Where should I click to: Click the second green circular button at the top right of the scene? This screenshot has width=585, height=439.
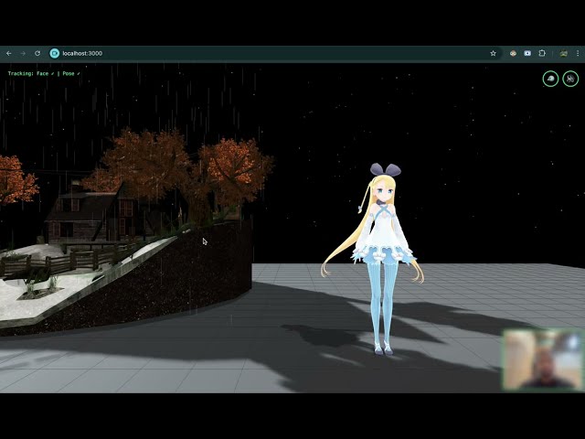coord(570,79)
